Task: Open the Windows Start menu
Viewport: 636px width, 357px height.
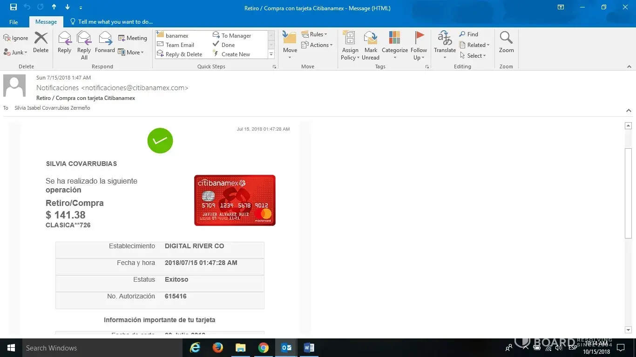Action: [x=11, y=348]
